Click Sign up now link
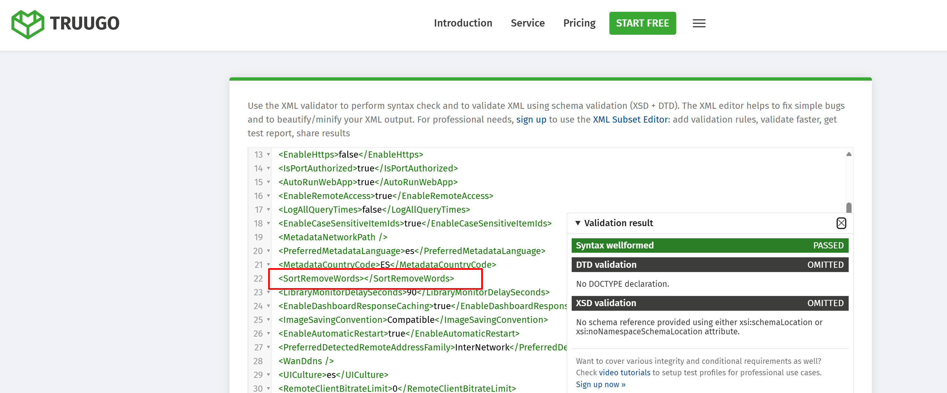This screenshot has height=393, width=947. pos(600,384)
